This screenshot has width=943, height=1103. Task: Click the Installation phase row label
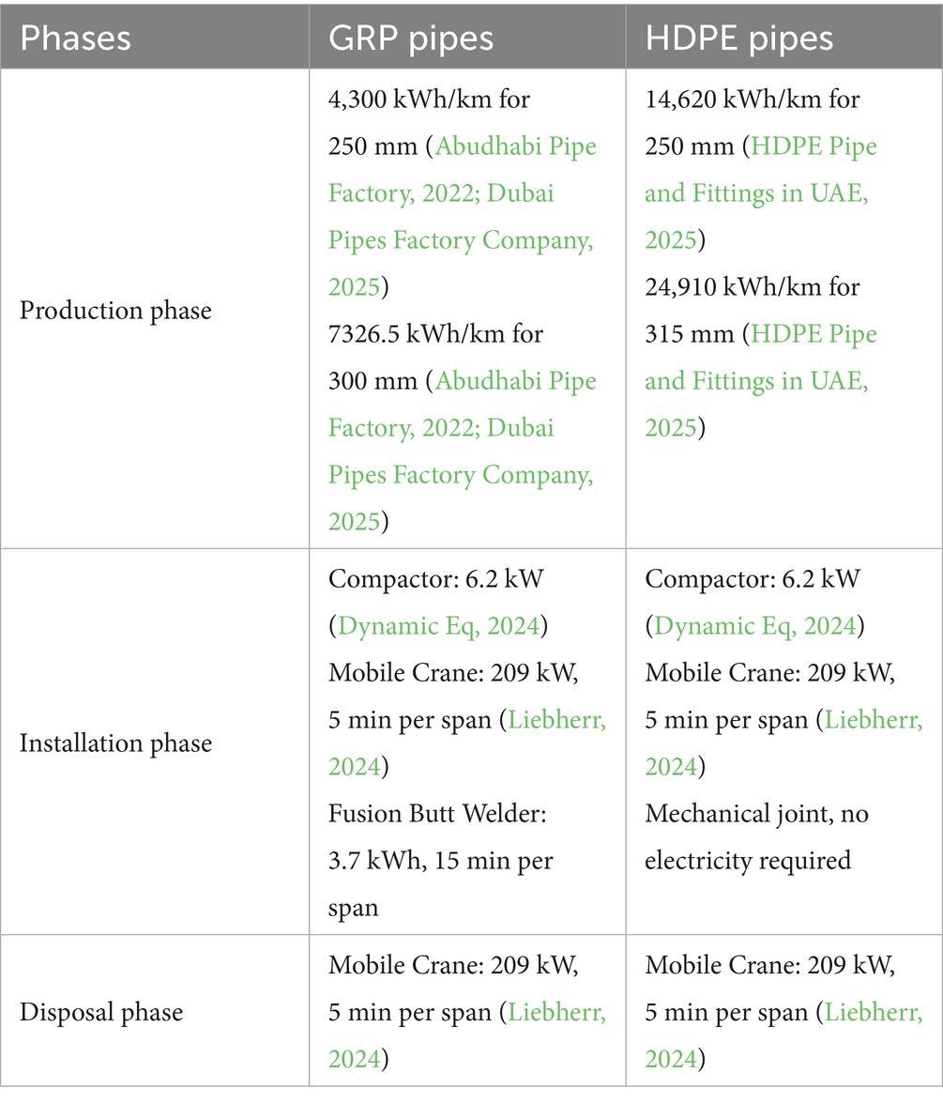(x=116, y=743)
